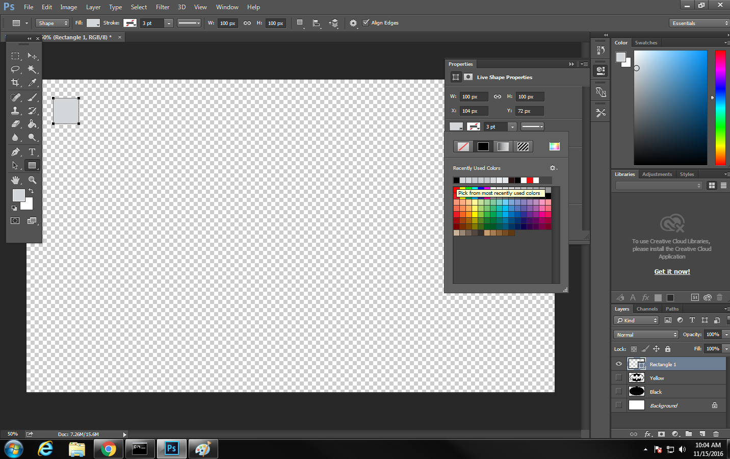Click the X position field in Properties
Viewport: 730px width, 459px height.
coord(474,111)
